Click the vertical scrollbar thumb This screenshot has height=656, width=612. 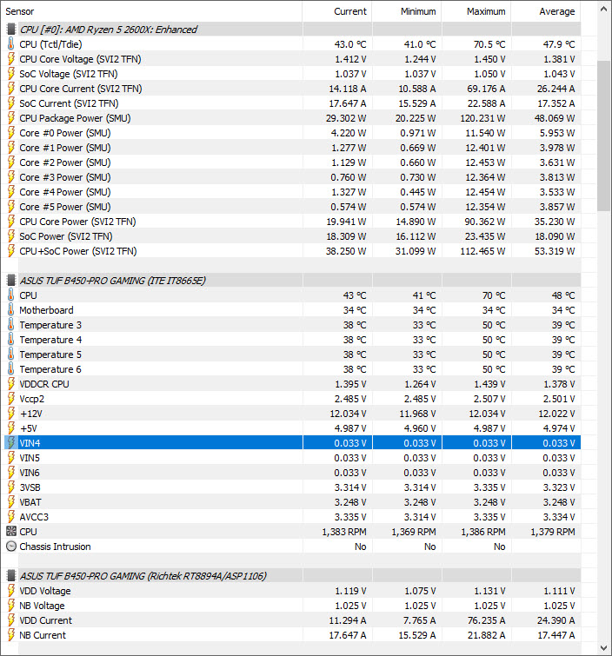[x=604, y=139]
